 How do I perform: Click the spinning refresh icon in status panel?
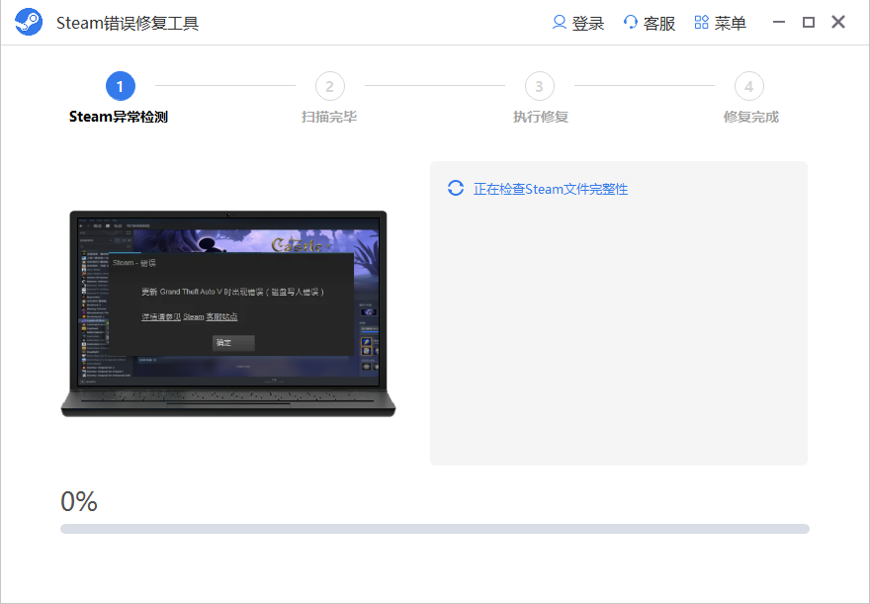click(456, 188)
